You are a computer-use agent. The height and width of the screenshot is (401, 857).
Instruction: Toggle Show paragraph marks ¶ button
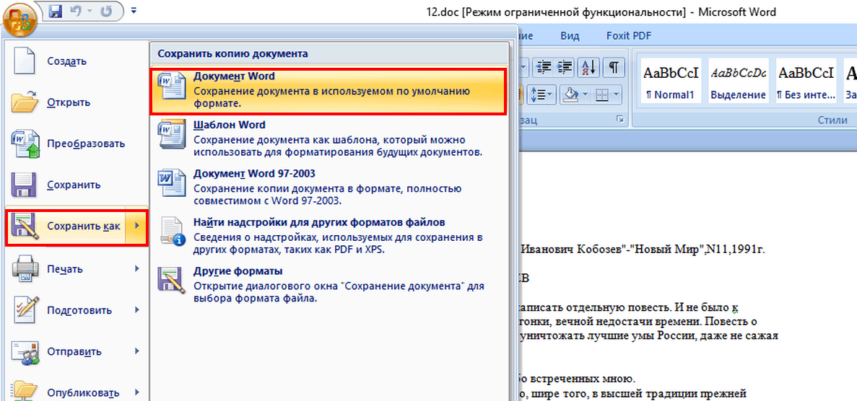coord(614,67)
